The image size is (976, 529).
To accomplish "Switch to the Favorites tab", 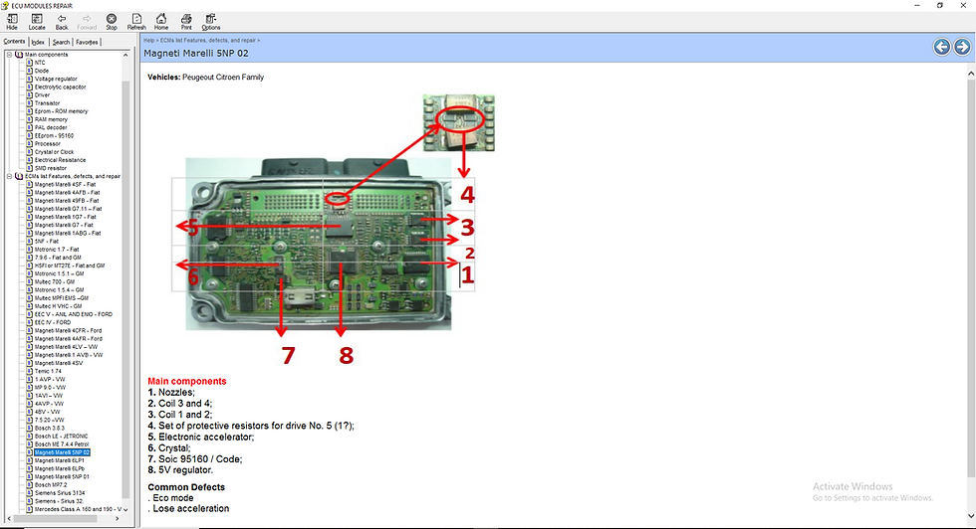I will click(87, 43).
